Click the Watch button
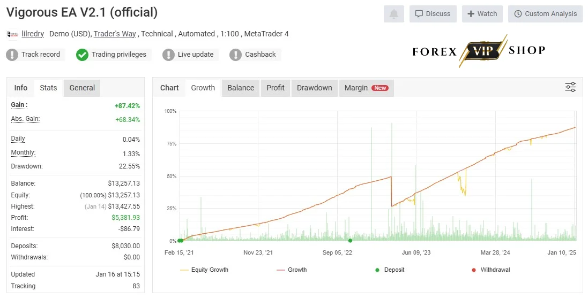The height and width of the screenshot is (299, 588). point(482,14)
